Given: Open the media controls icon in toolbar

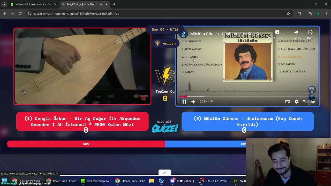Looking at the screenshot, I should tap(311, 14).
